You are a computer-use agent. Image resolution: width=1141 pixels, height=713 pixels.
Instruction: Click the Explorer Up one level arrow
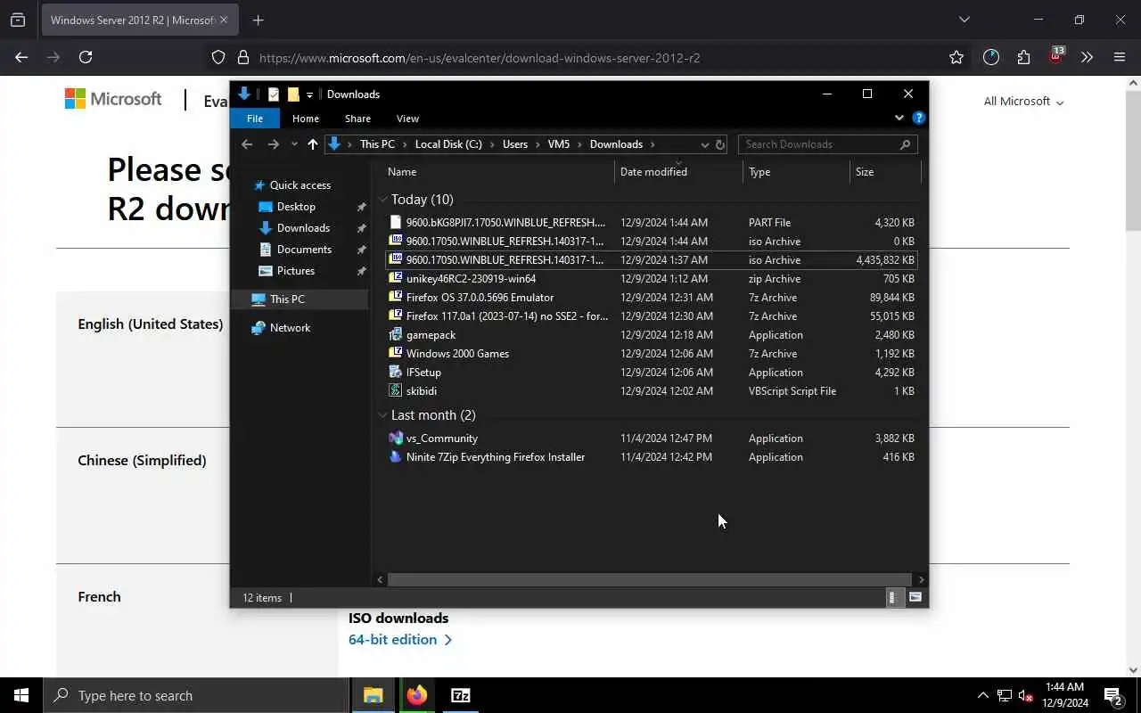pos(312,144)
